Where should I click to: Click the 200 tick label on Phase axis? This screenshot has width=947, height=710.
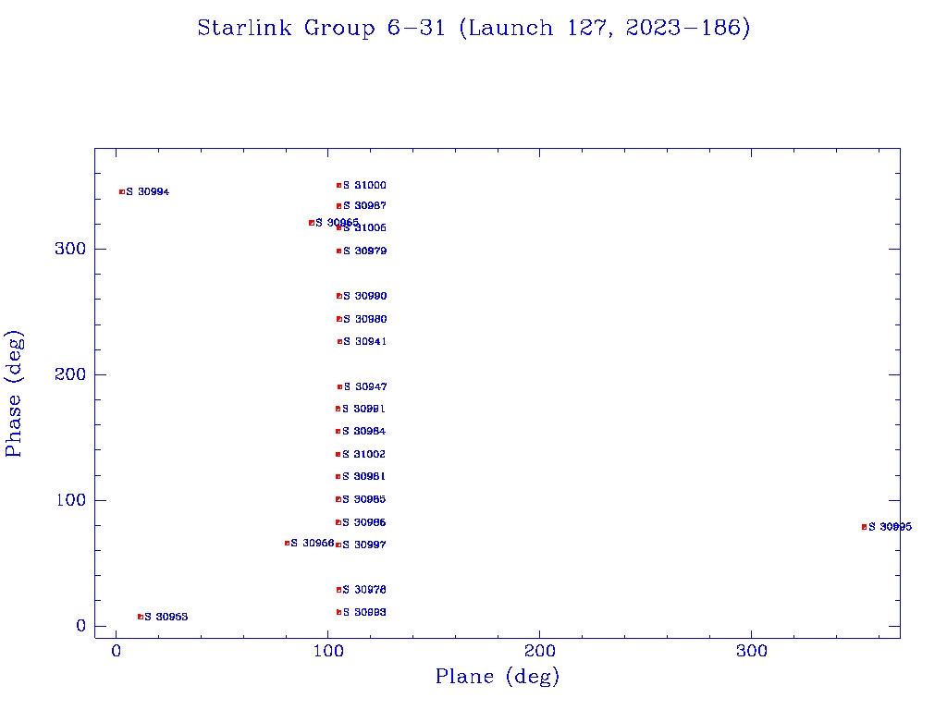70,374
